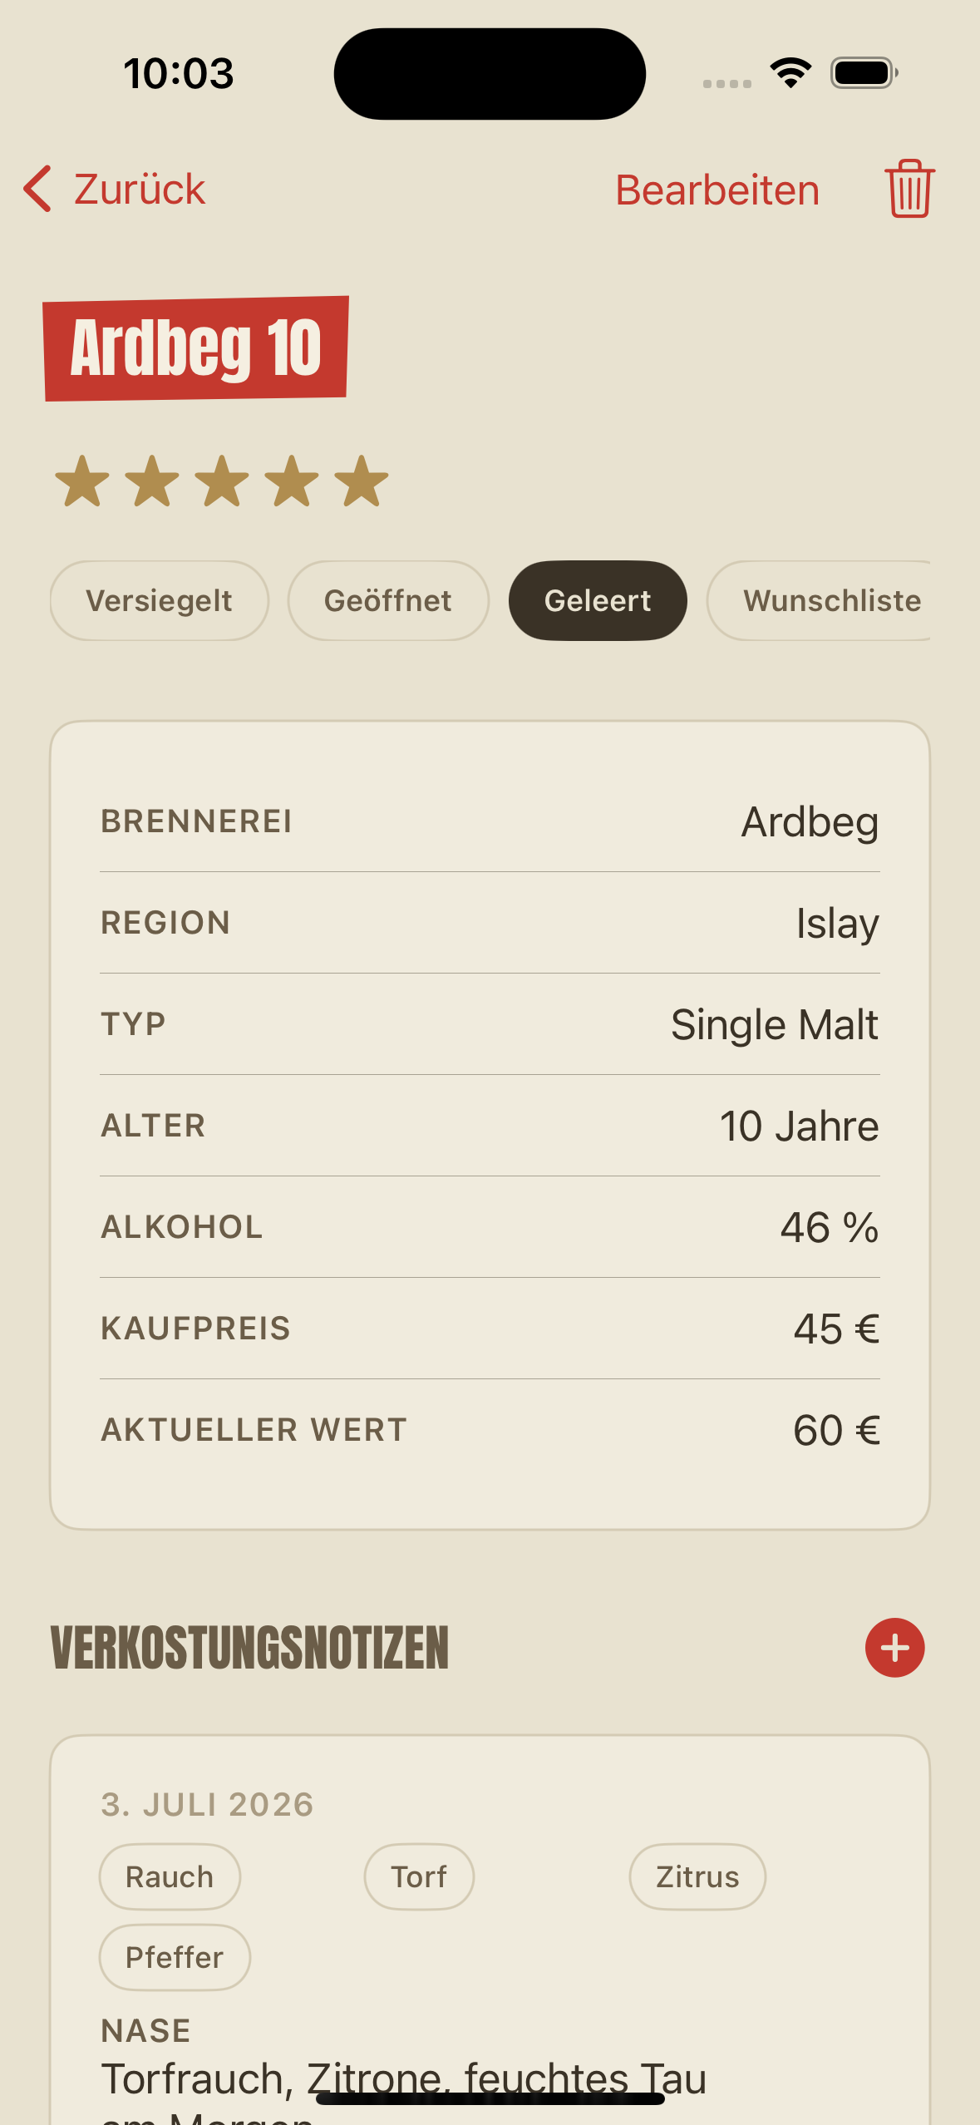Screen dimensions: 980x2125
Task: Tap the back chevron arrow icon
Action: [x=37, y=189]
